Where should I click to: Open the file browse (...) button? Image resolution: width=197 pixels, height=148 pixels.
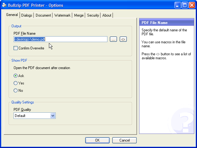click(x=113, y=39)
